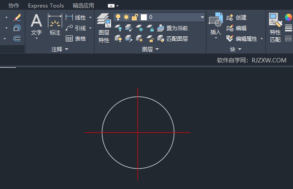The width and height of the screenshot is (293, 189).
Task: Click the 置为当前 make current icon
Action: 161,28
